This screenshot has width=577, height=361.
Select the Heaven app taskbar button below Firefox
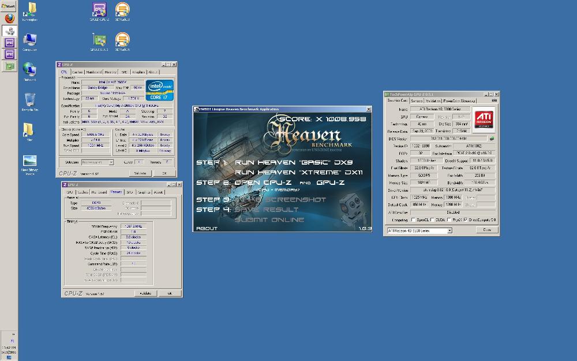click(x=10, y=31)
